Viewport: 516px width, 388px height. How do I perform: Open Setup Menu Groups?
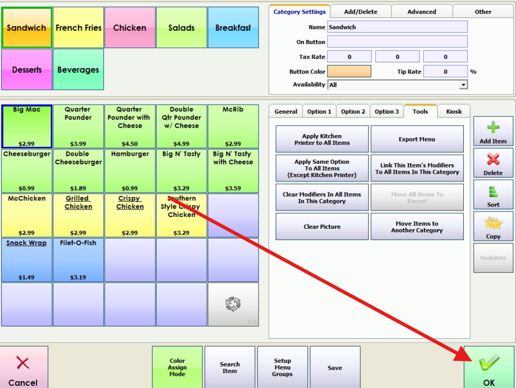tap(282, 367)
